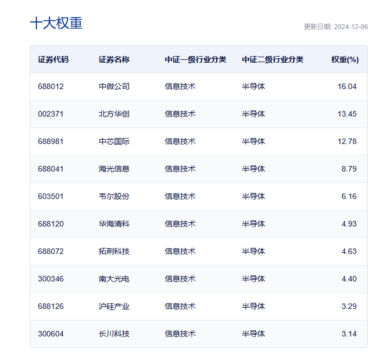Click the 沪硅产业 stock name
The image size is (383, 354).
click(114, 306)
